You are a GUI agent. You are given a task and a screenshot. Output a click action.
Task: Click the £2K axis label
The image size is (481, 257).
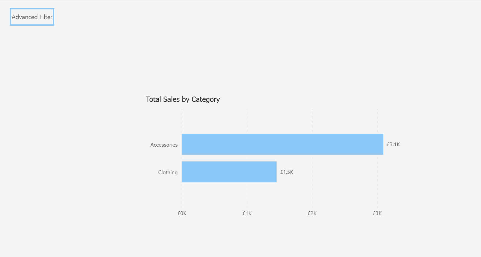click(312, 213)
